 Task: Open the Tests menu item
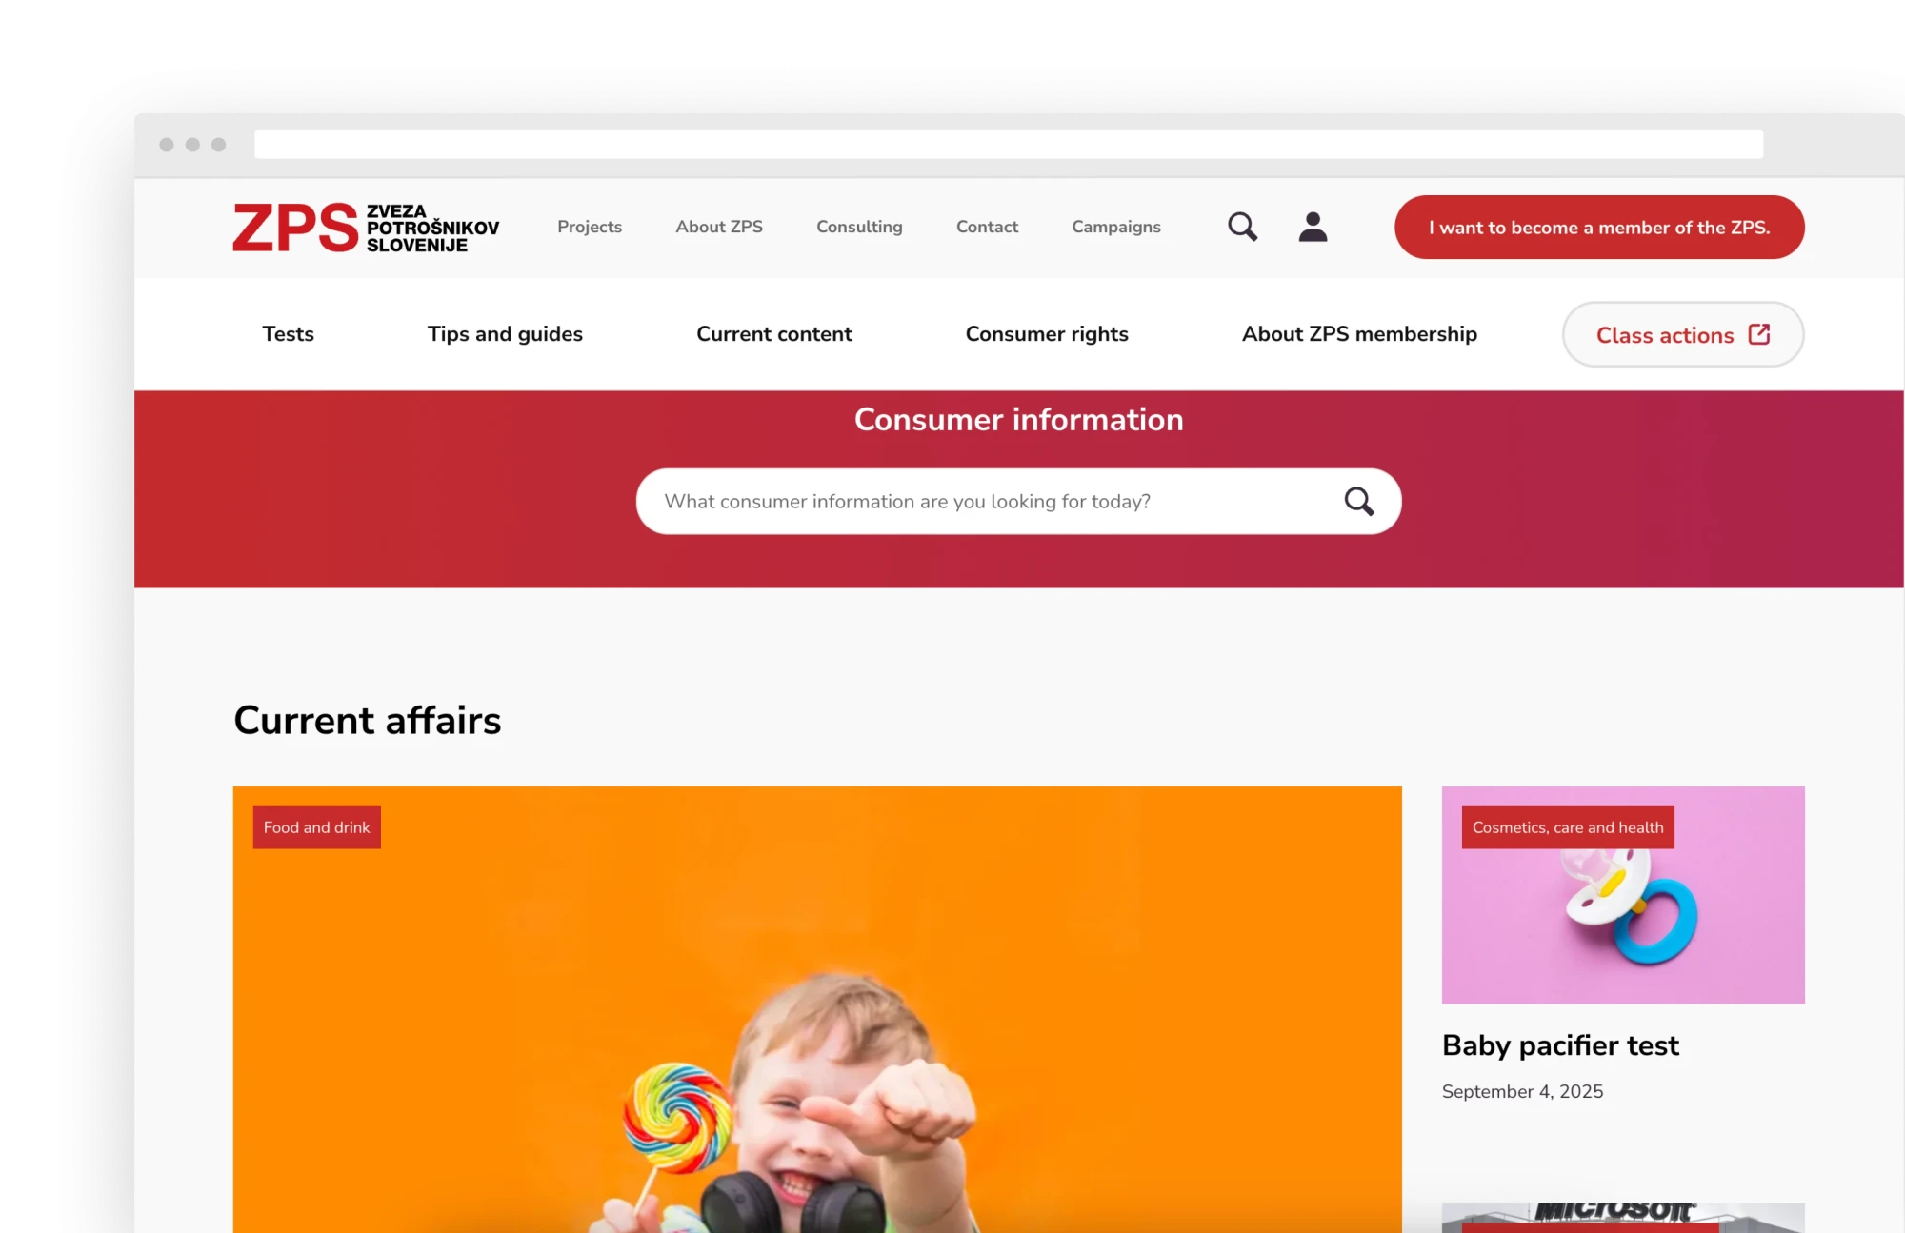tap(288, 334)
